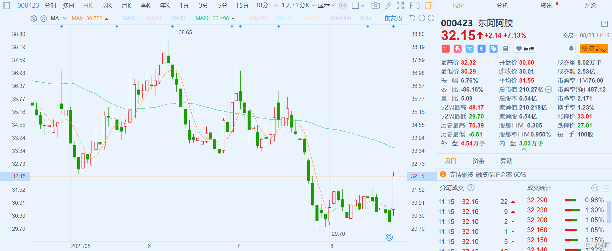612x251 pixels.
Task: Expand more minute periods after 30分
Action: [x=276, y=5]
